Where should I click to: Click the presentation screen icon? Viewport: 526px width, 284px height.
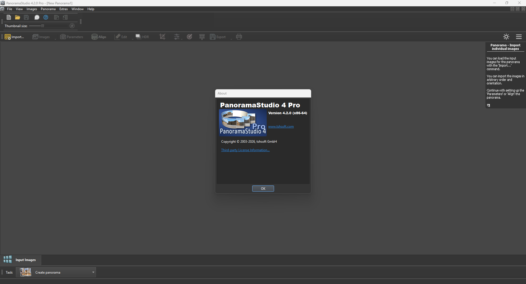[x=202, y=37]
